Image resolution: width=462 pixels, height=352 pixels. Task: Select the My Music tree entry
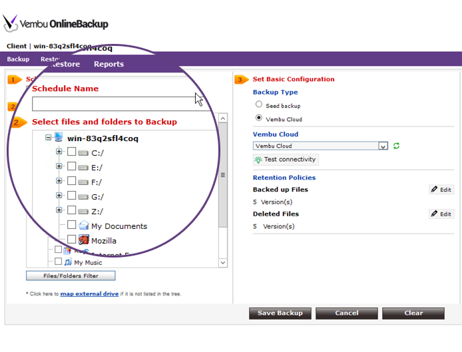[x=88, y=262]
